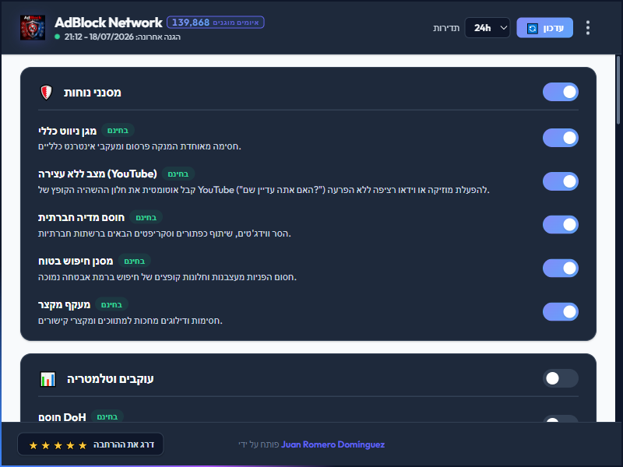This screenshot has width=623, height=467.
Task: Click the YouTube pause popup description text
Action: click(264, 190)
